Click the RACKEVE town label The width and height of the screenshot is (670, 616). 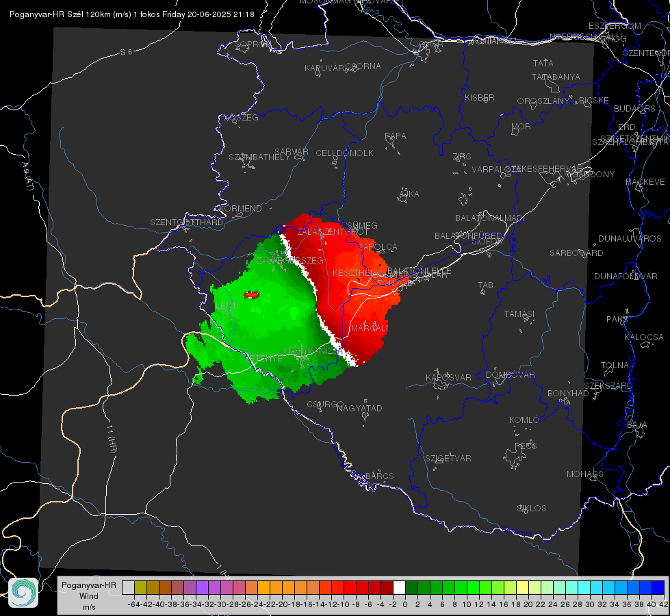645,182
